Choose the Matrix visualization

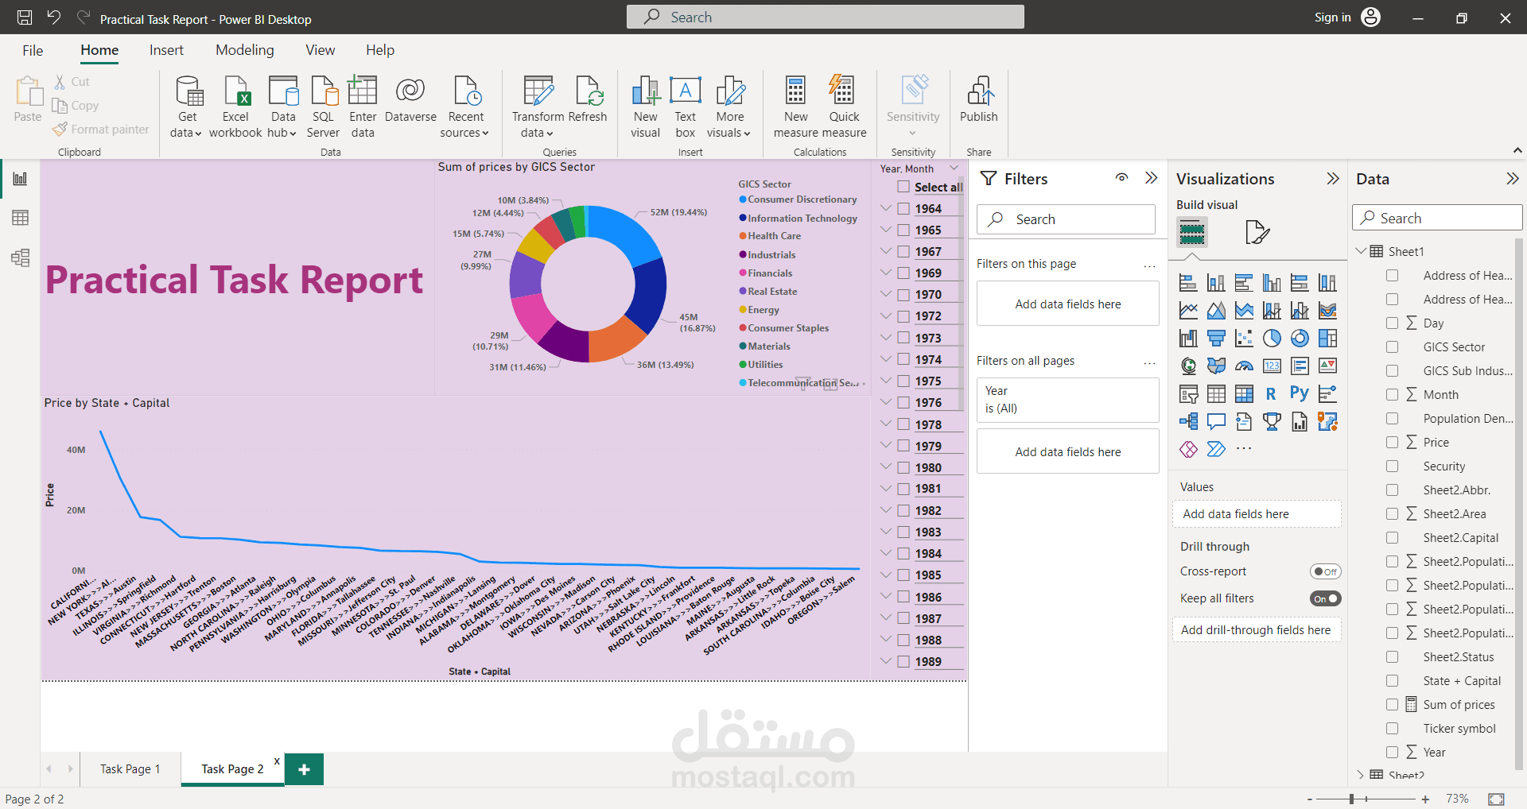click(x=1244, y=393)
